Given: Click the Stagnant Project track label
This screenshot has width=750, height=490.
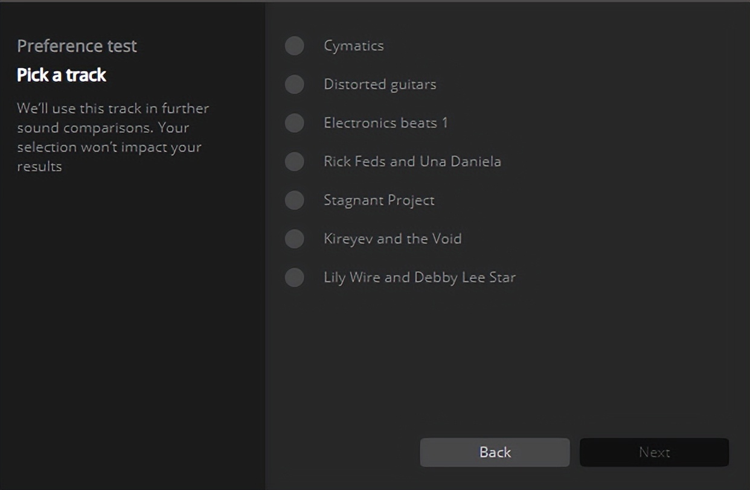Looking at the screenshot, I should point(379,200).
